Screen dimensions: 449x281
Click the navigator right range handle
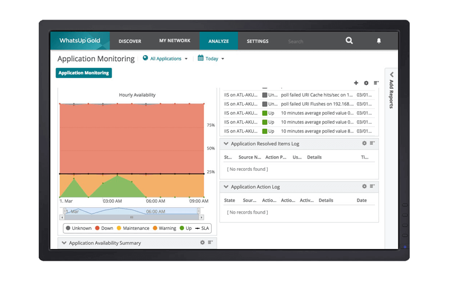[x=199, y=211]
